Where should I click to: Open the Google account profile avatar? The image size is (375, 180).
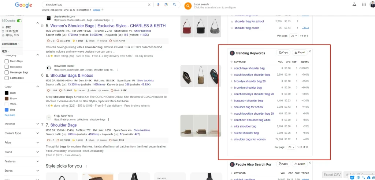[372, 4]
